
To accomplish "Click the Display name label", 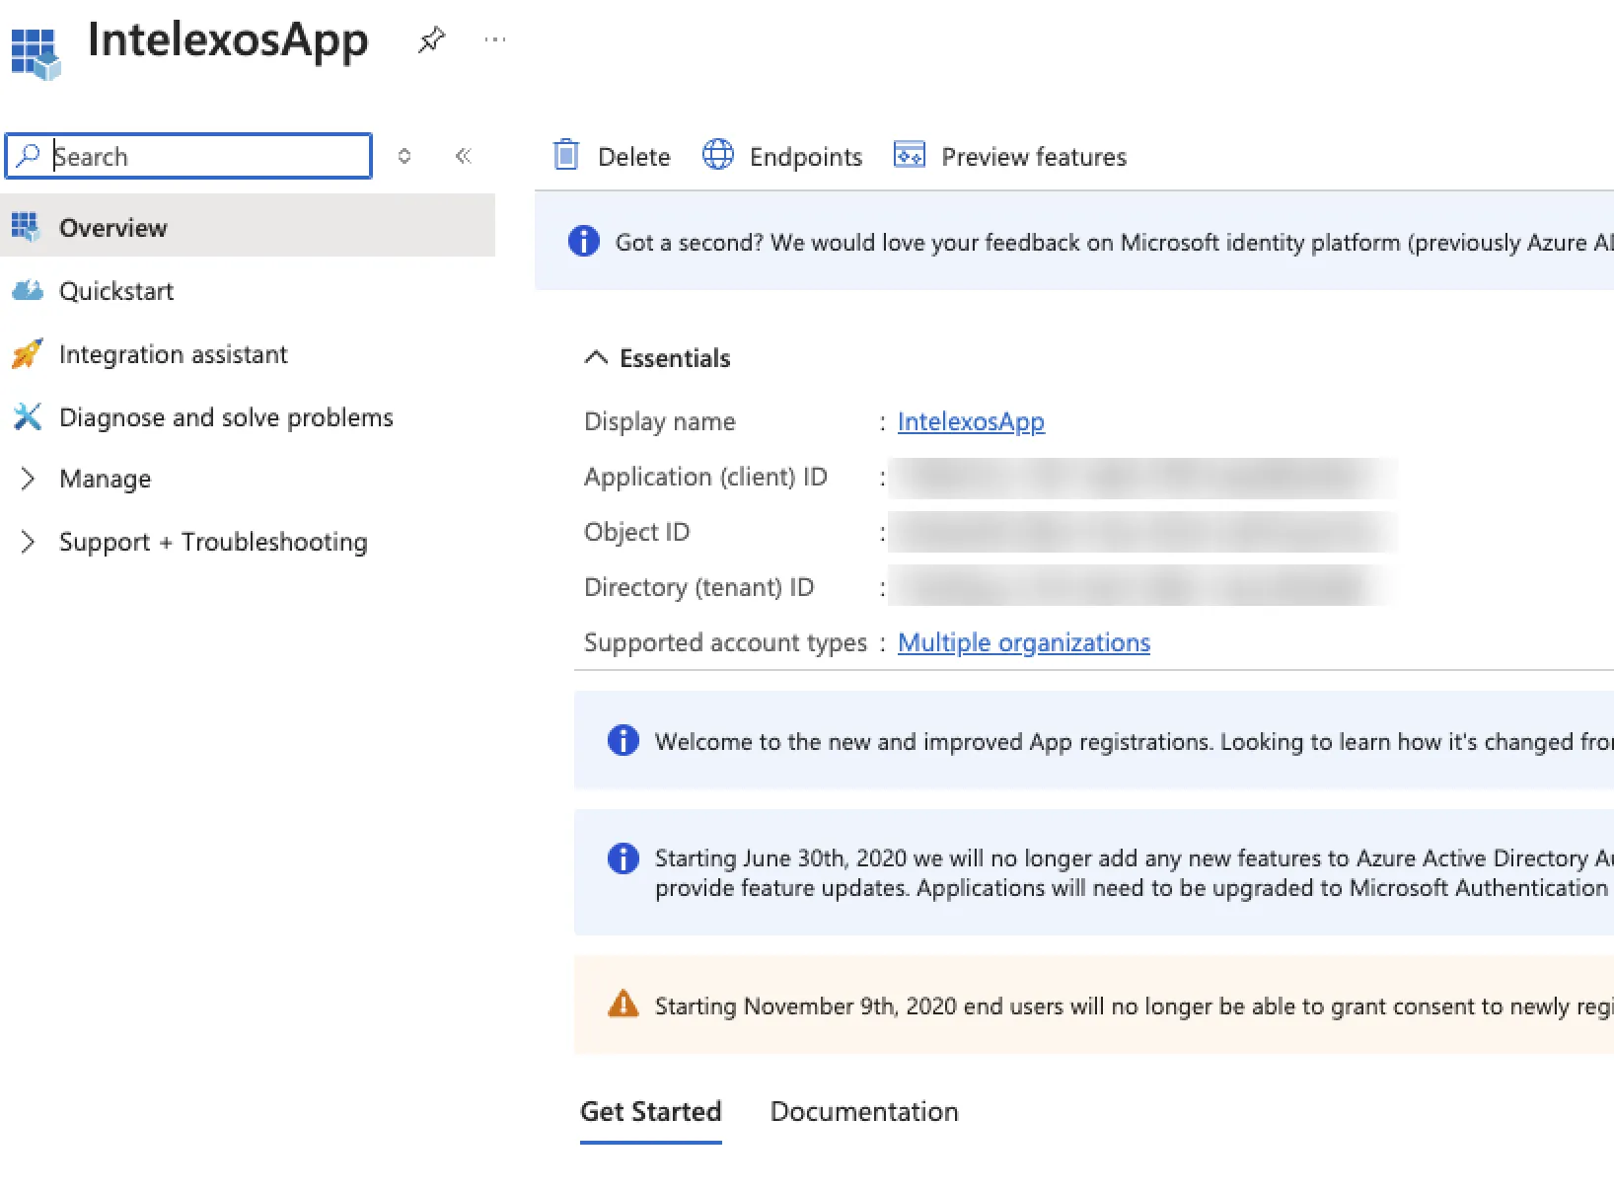I will (660, 421).
